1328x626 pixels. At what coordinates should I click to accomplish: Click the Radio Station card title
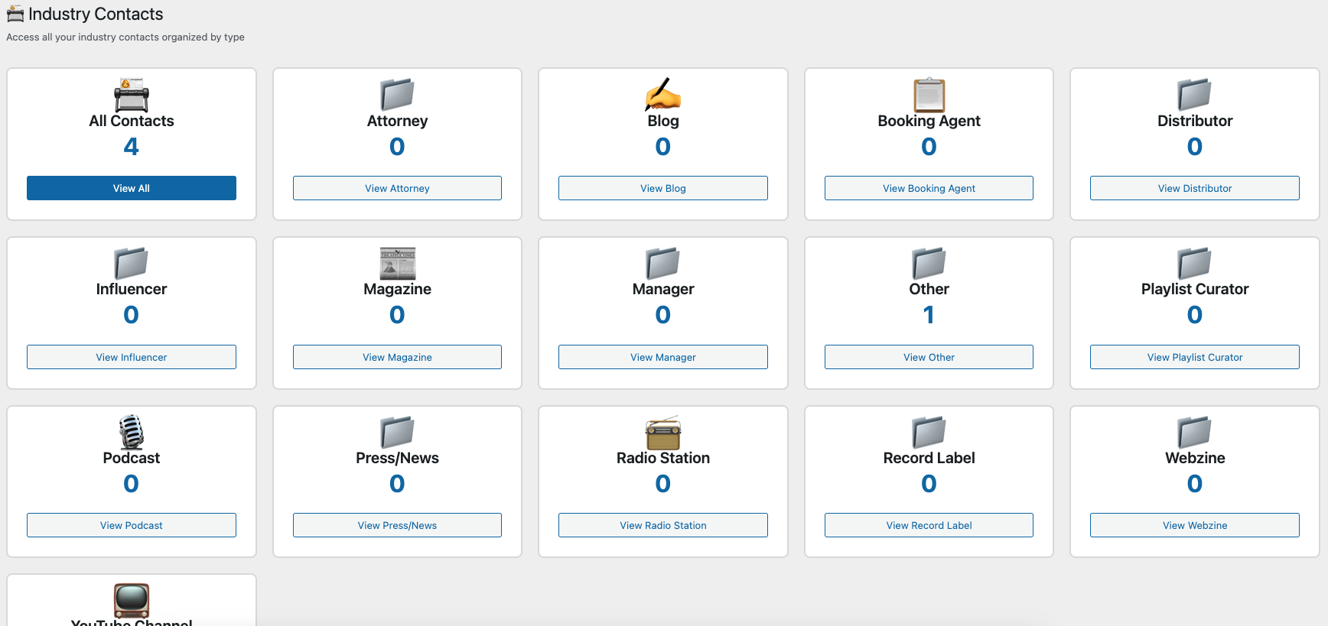[x=662, y=458]
